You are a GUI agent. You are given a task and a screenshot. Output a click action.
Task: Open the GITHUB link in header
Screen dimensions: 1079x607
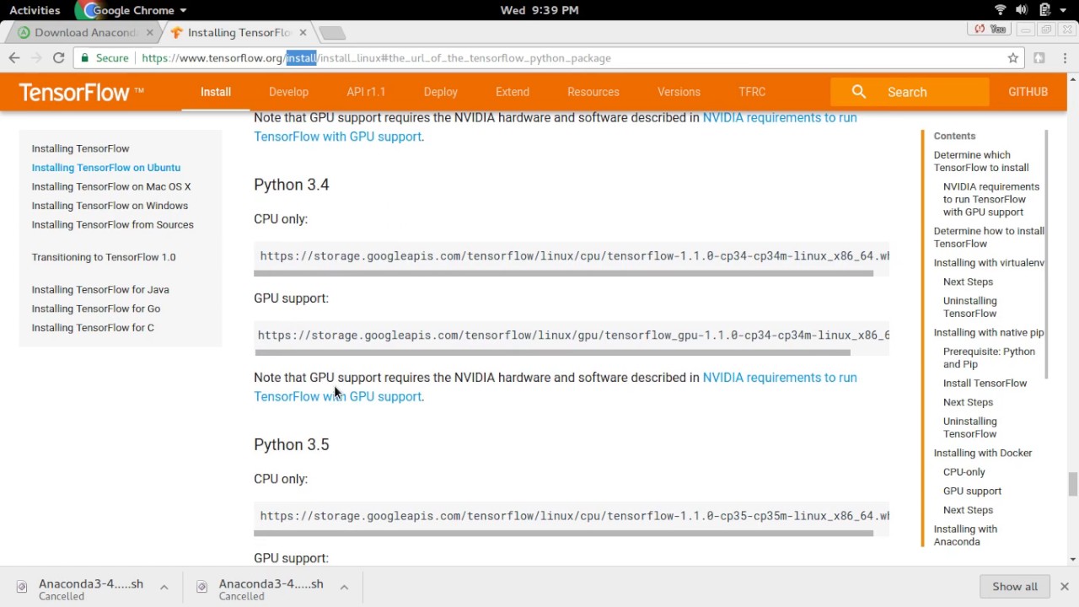1028,92
